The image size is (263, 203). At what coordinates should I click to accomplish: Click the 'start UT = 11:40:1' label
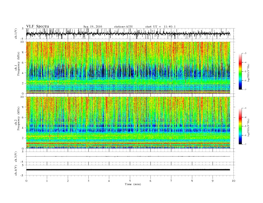(160, 27)
